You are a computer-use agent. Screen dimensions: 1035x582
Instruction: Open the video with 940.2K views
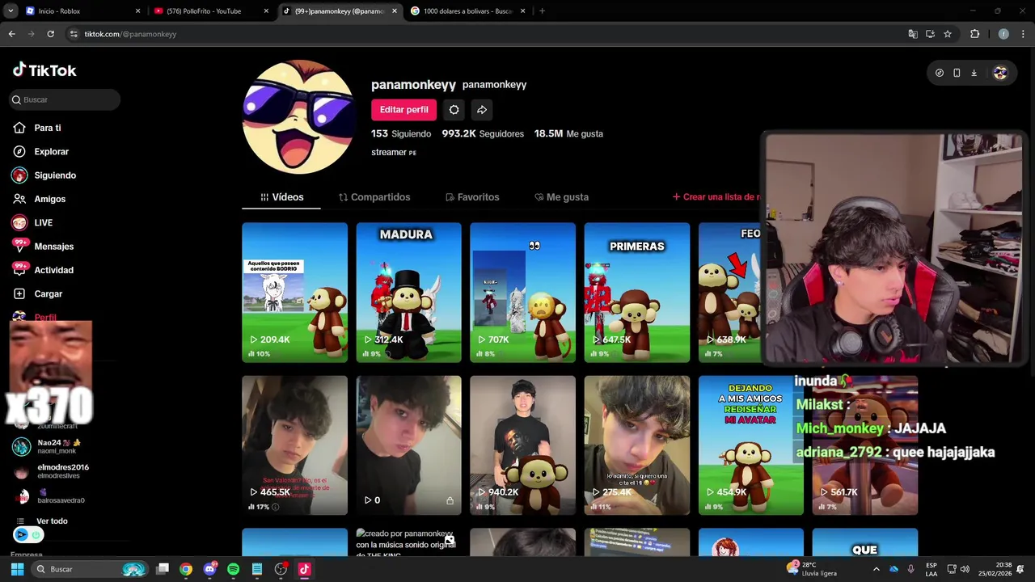coord(522,445)
